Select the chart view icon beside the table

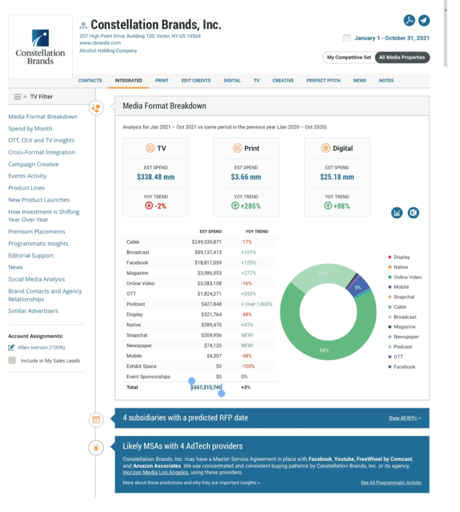(397, 212)
